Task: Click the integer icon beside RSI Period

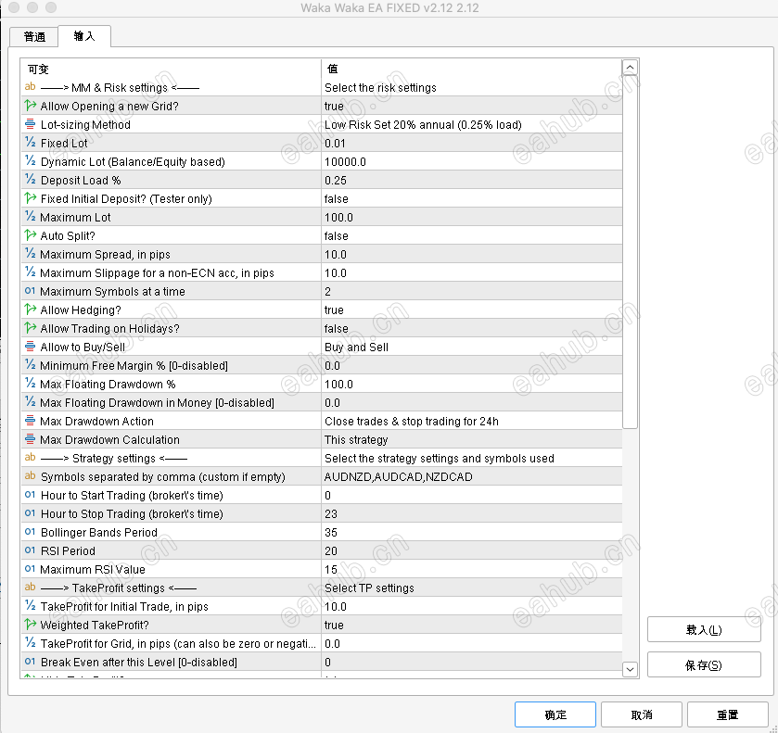Action: 31,550
